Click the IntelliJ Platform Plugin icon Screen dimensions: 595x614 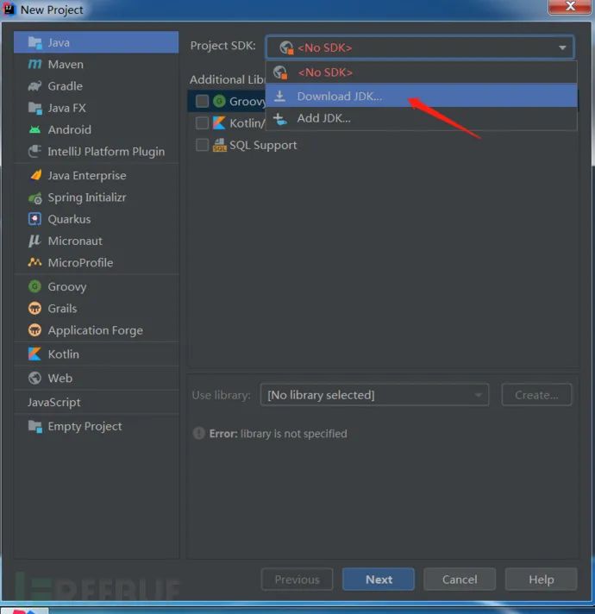coord(34,152)
